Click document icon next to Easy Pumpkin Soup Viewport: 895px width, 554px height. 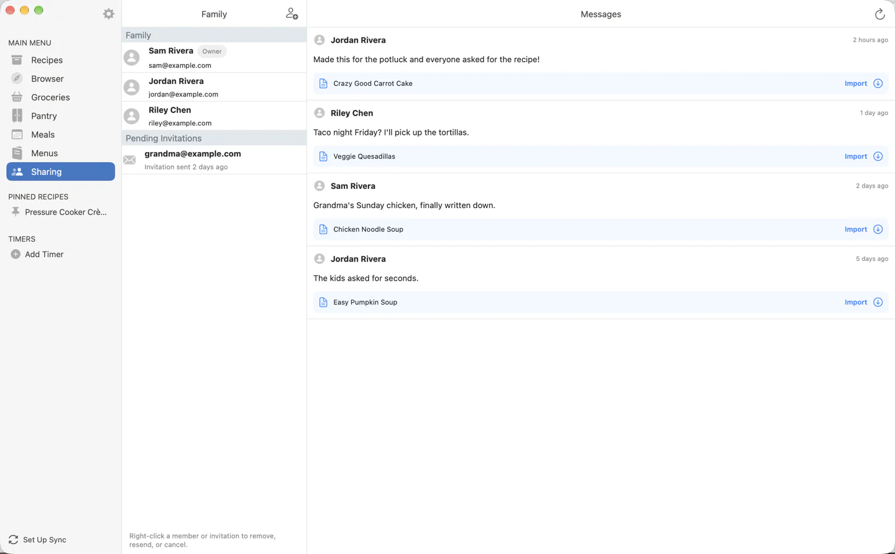pyautogui.click(x=323, y=302)
